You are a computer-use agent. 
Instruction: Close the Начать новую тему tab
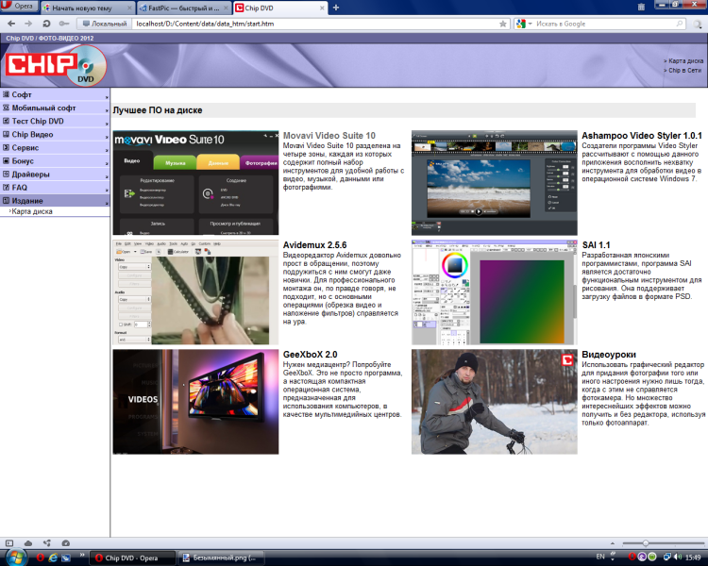129,8
